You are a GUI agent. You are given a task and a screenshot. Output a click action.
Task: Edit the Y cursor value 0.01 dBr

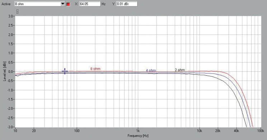127,4
